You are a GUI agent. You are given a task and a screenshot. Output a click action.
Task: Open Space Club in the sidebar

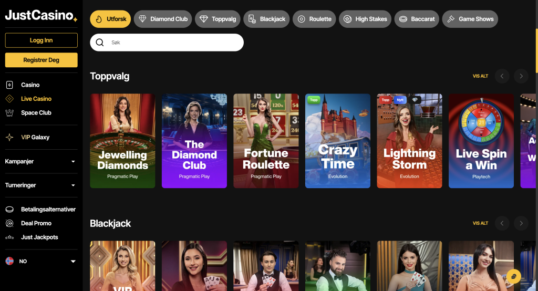(36, 112)
